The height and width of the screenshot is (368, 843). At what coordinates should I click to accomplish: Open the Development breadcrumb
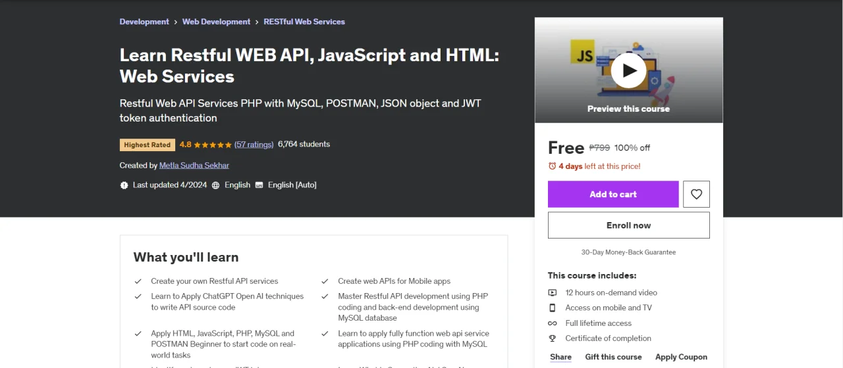pos(144,22)
